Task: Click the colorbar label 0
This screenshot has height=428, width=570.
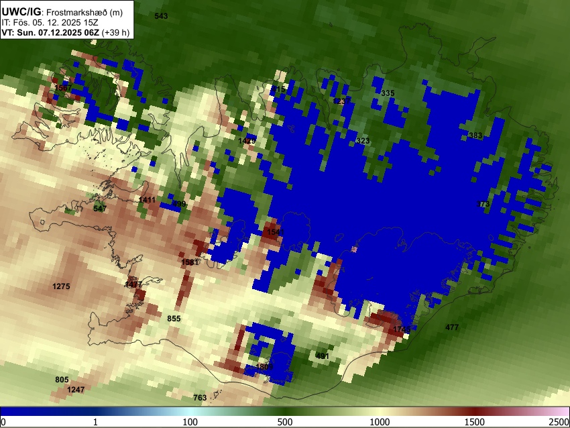Action: click(x=3, y=422)
